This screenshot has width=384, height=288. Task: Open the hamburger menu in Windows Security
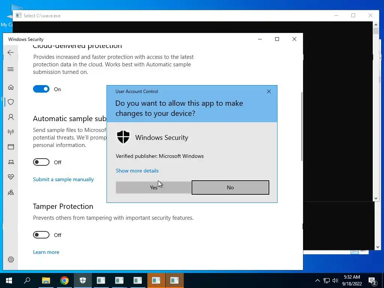tap(10, 69)
